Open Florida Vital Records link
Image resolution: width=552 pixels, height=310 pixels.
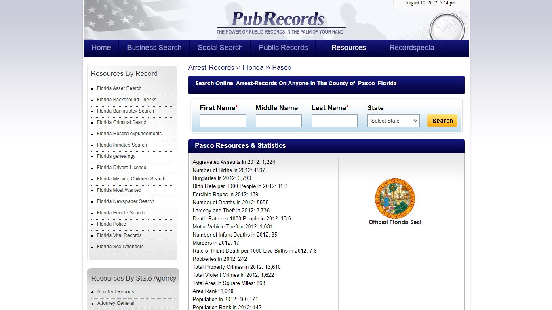(x=119, y=235)
